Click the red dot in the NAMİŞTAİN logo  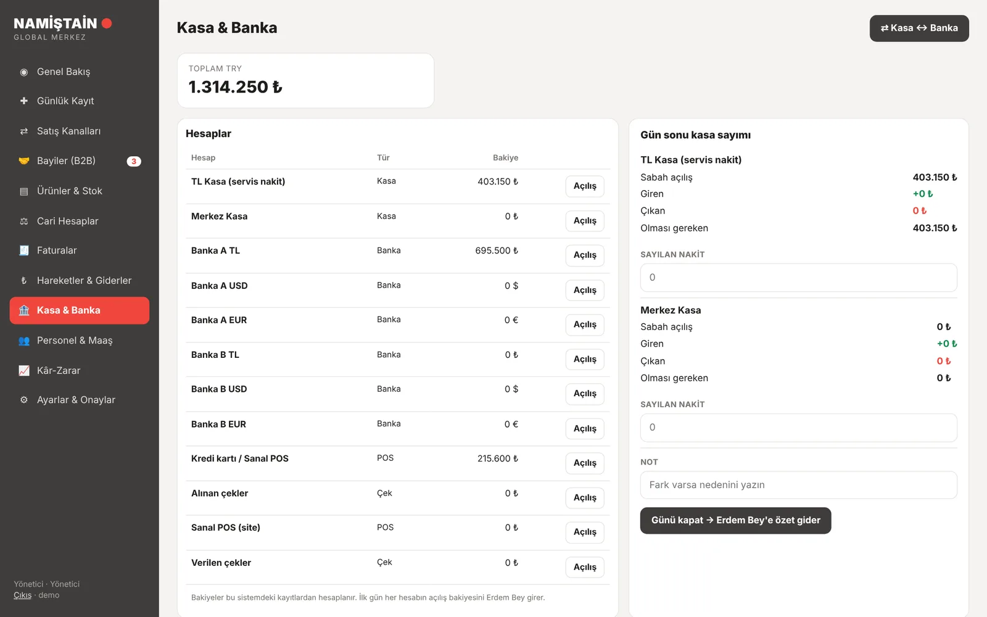107,23
